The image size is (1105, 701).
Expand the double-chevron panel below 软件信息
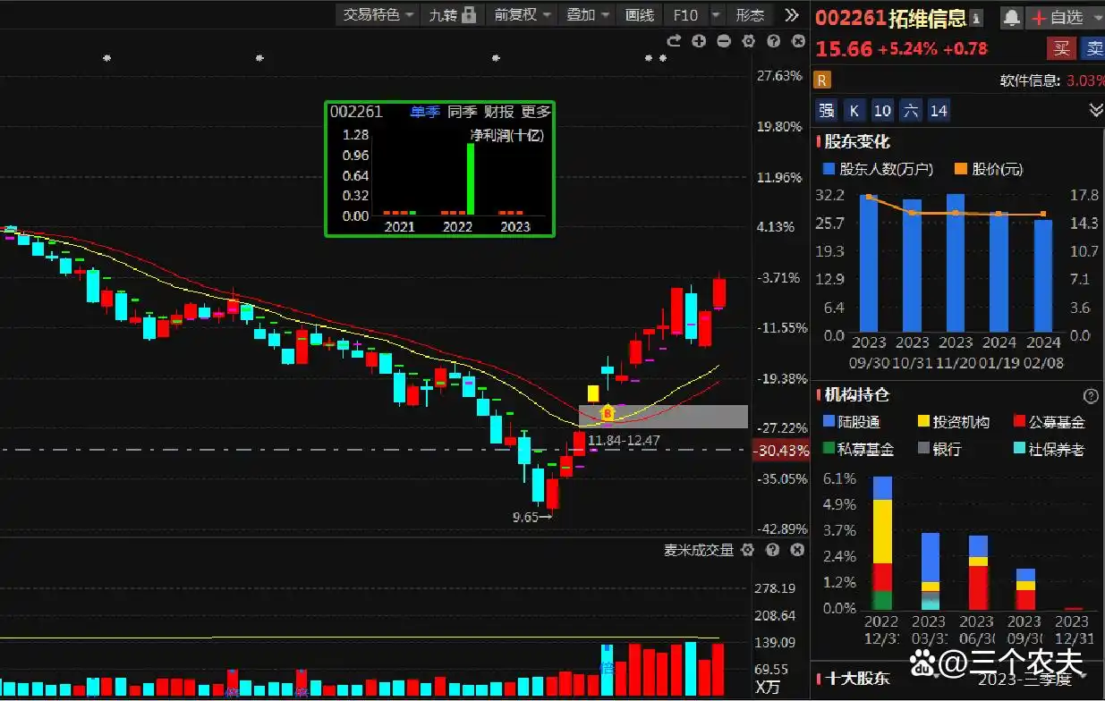click(1095, 110)
